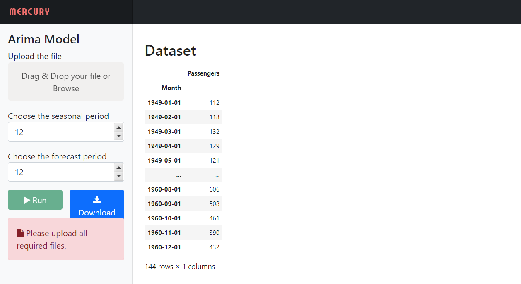
Task: Focus the forecast period input field
Action: (x=60, y=172)
